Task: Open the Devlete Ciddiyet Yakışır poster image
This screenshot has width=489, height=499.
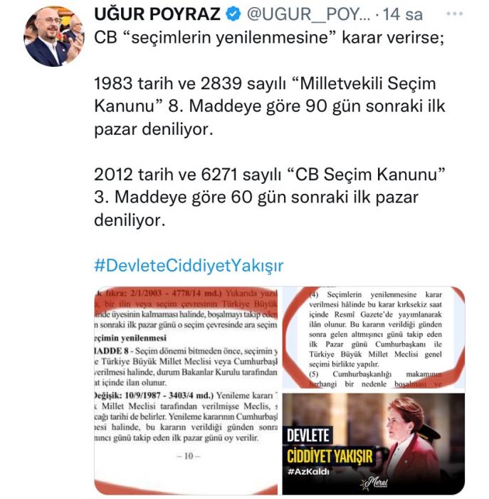Action: 374,444
